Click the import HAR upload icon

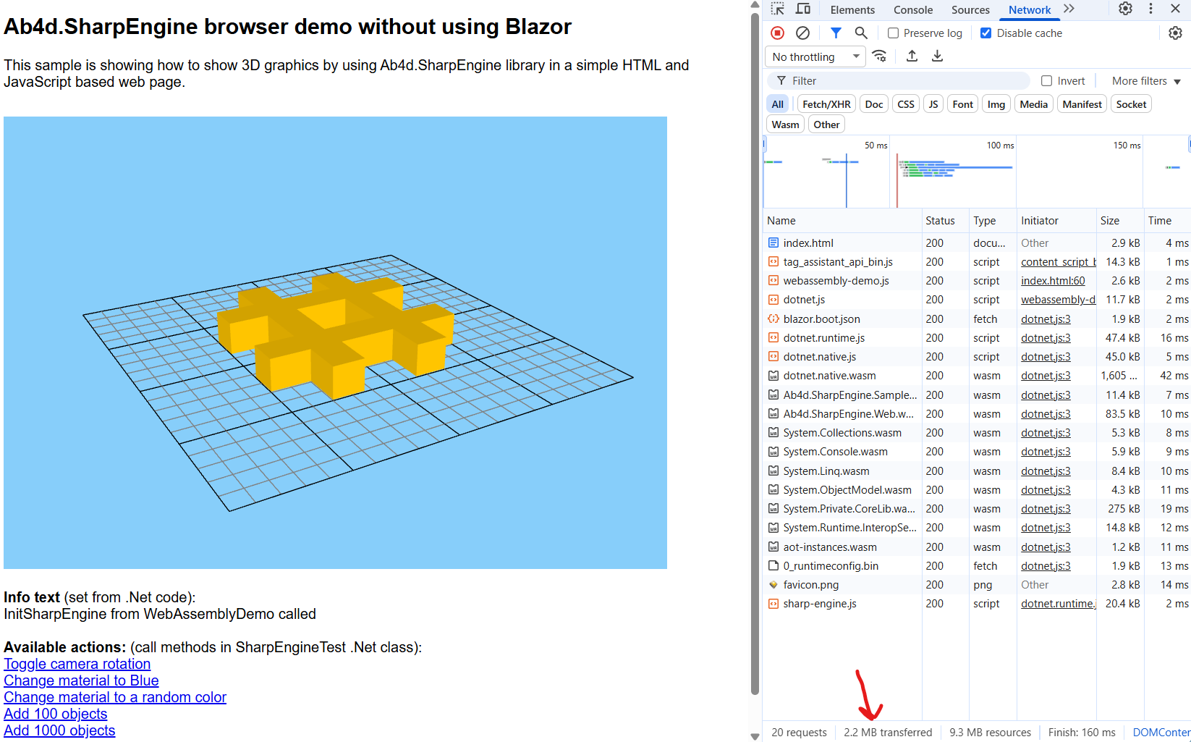(912, 56)
